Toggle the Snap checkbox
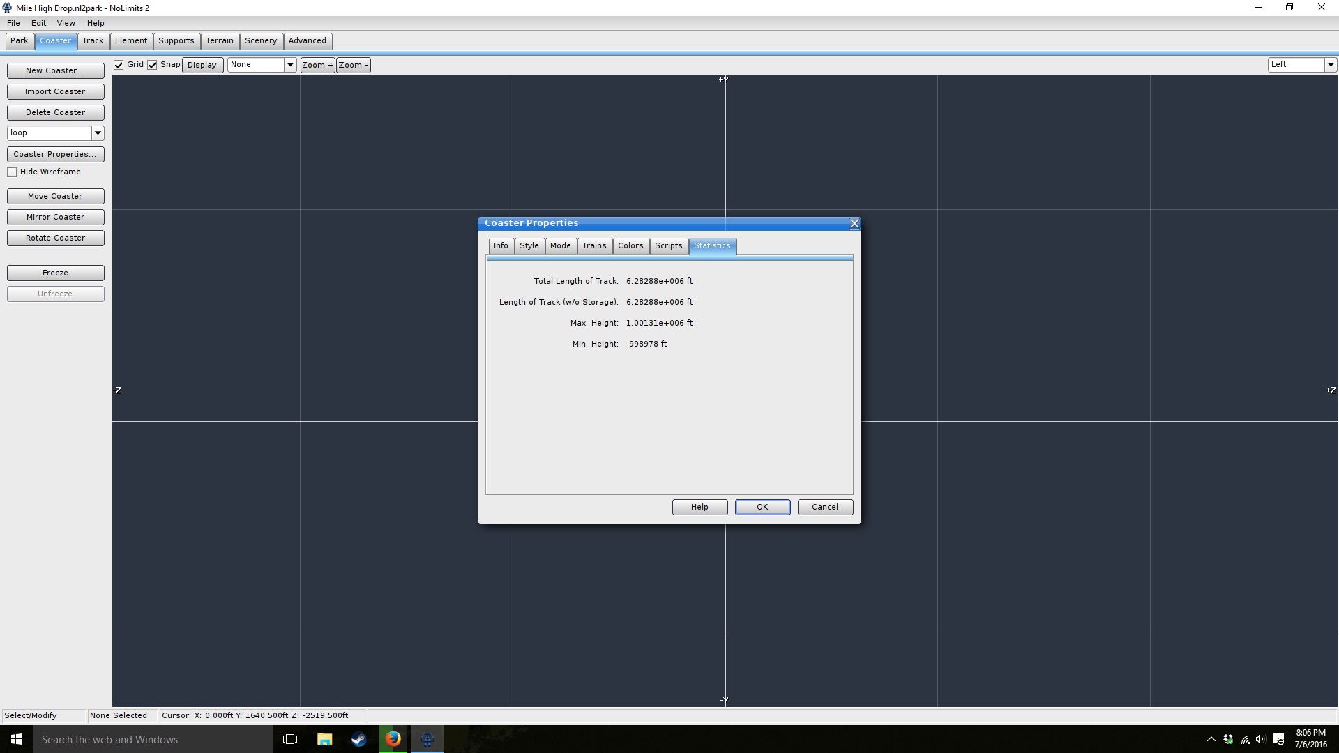The width and height of the screenshot is (1339, 753). point(152,65)
